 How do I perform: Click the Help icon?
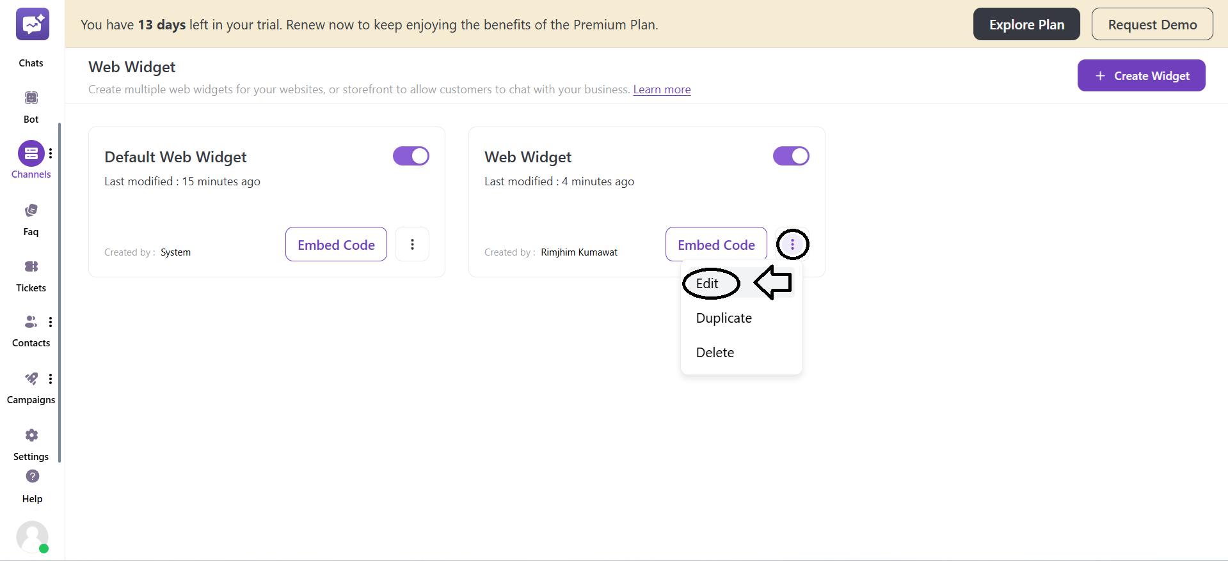(31, 477)
